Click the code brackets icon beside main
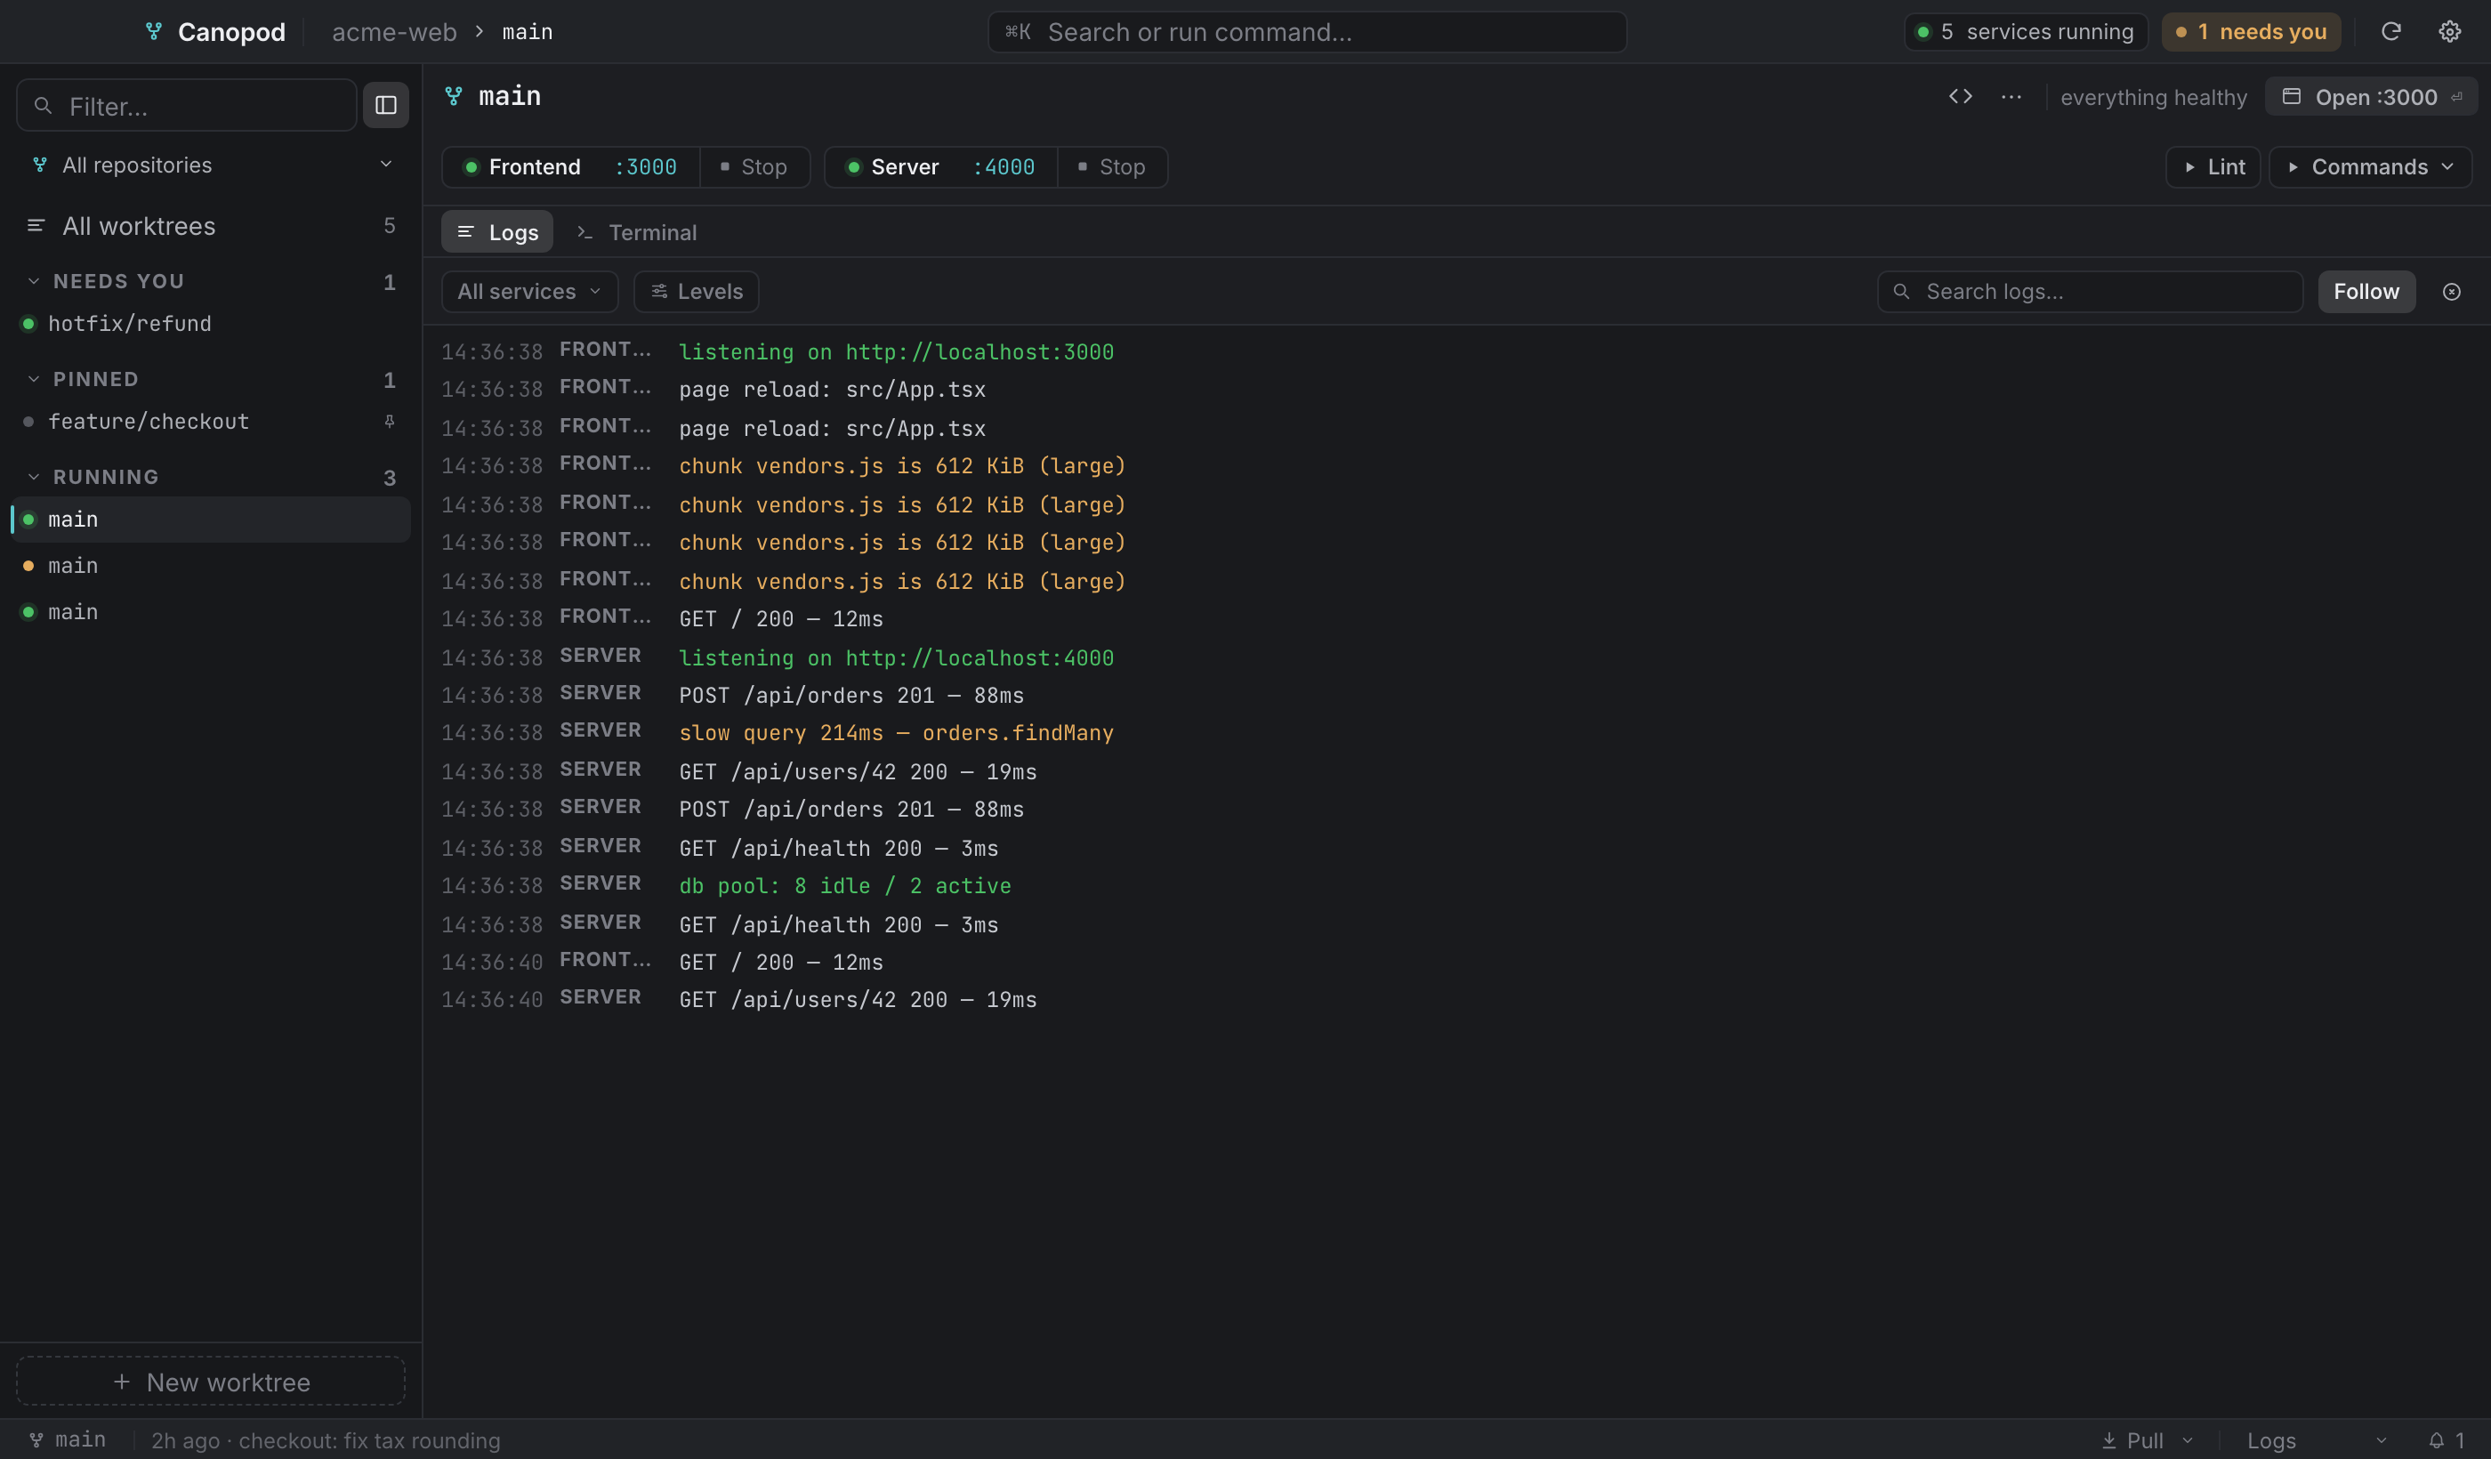 (x=1960, y=97)
